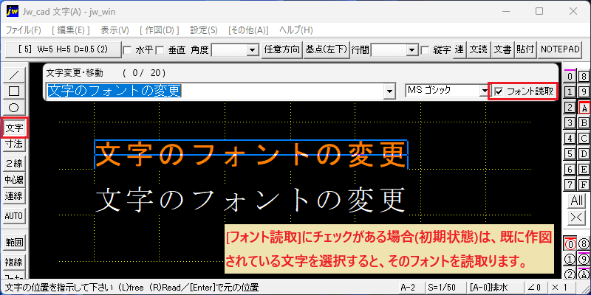Enable the 水平 horizontal checkbox

point(128,49)
